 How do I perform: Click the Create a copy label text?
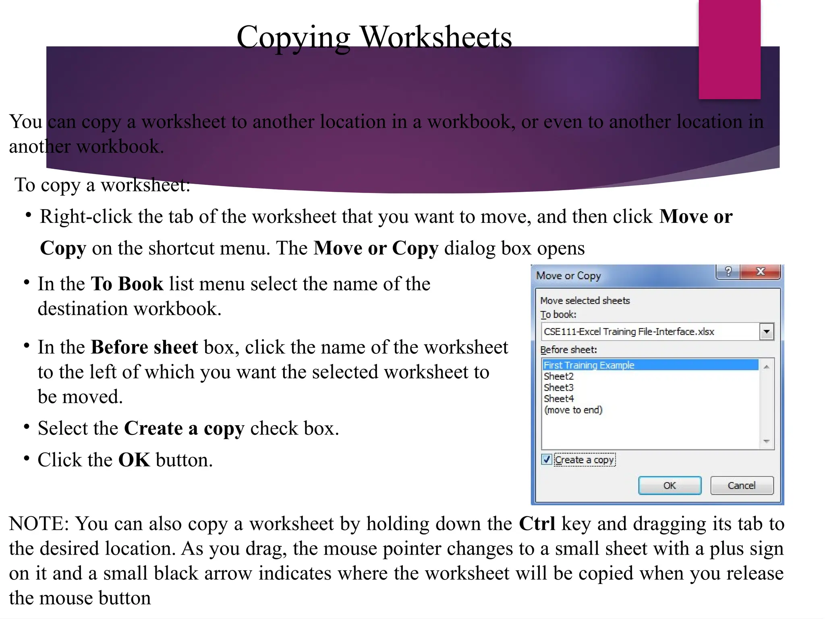[585, 460]
